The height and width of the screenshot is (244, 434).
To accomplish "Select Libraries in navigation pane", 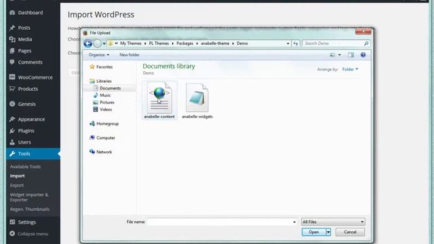I will pyautogui.click(x=104, y=81).
